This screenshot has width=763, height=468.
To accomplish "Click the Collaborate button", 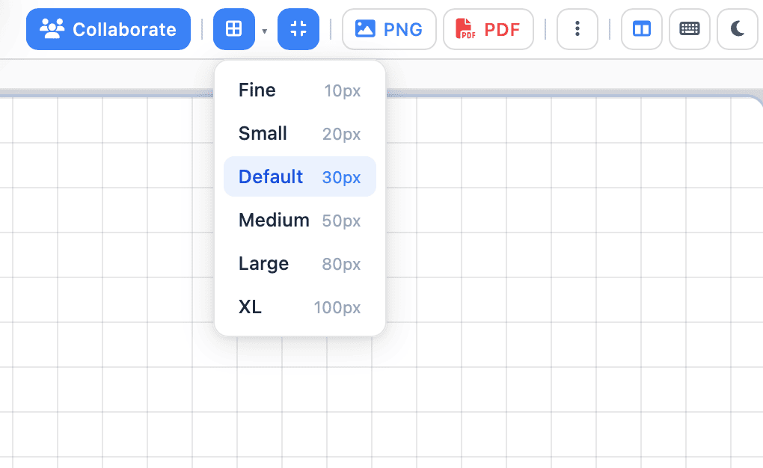I will pyautogui.click(x=108, y=29).
